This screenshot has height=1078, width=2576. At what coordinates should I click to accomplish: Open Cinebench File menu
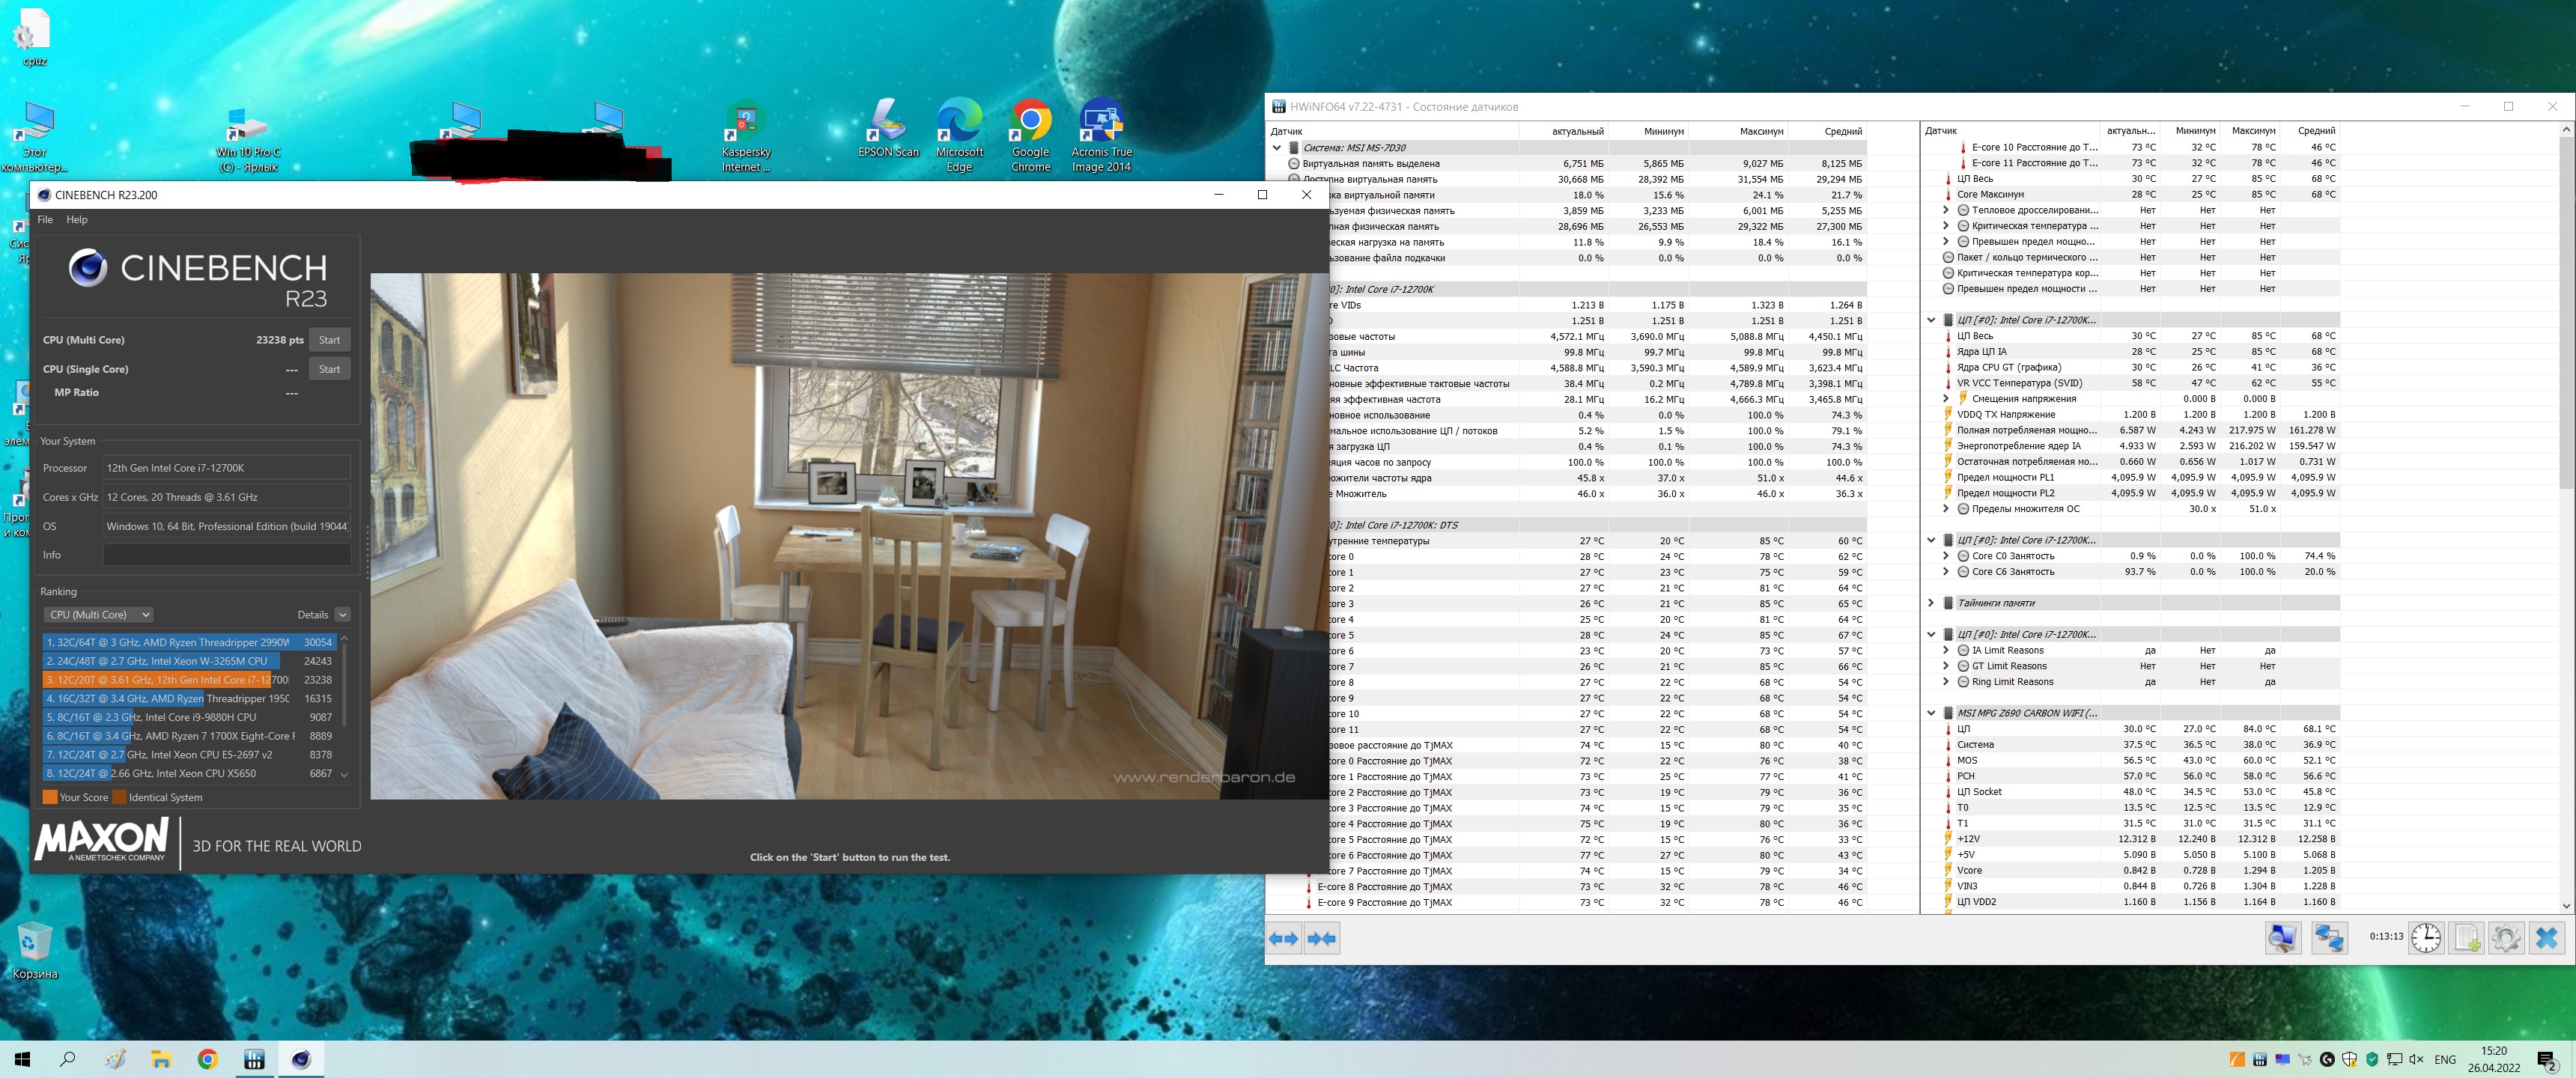pyautogui.click(x=45, y=220)
